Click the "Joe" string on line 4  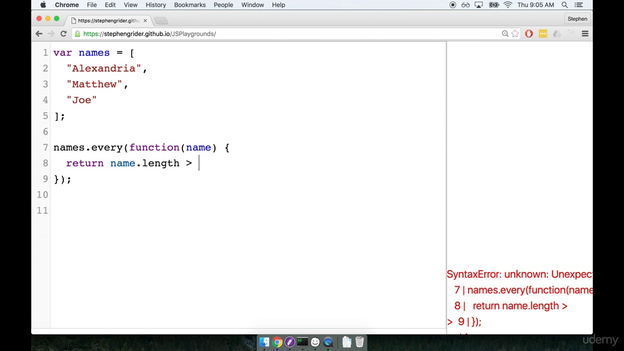click(81, 100)
